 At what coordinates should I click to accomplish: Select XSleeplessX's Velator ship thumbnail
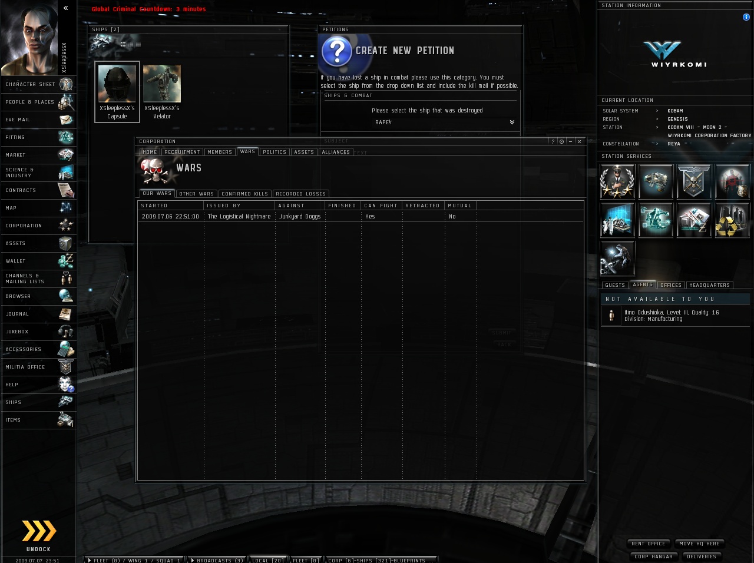coord(162,92)
